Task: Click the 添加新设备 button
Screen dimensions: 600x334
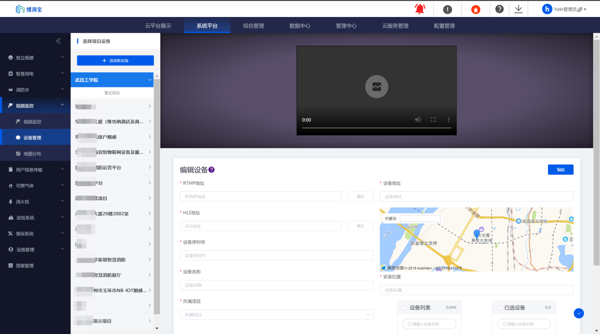Action: tap(115, 60)
